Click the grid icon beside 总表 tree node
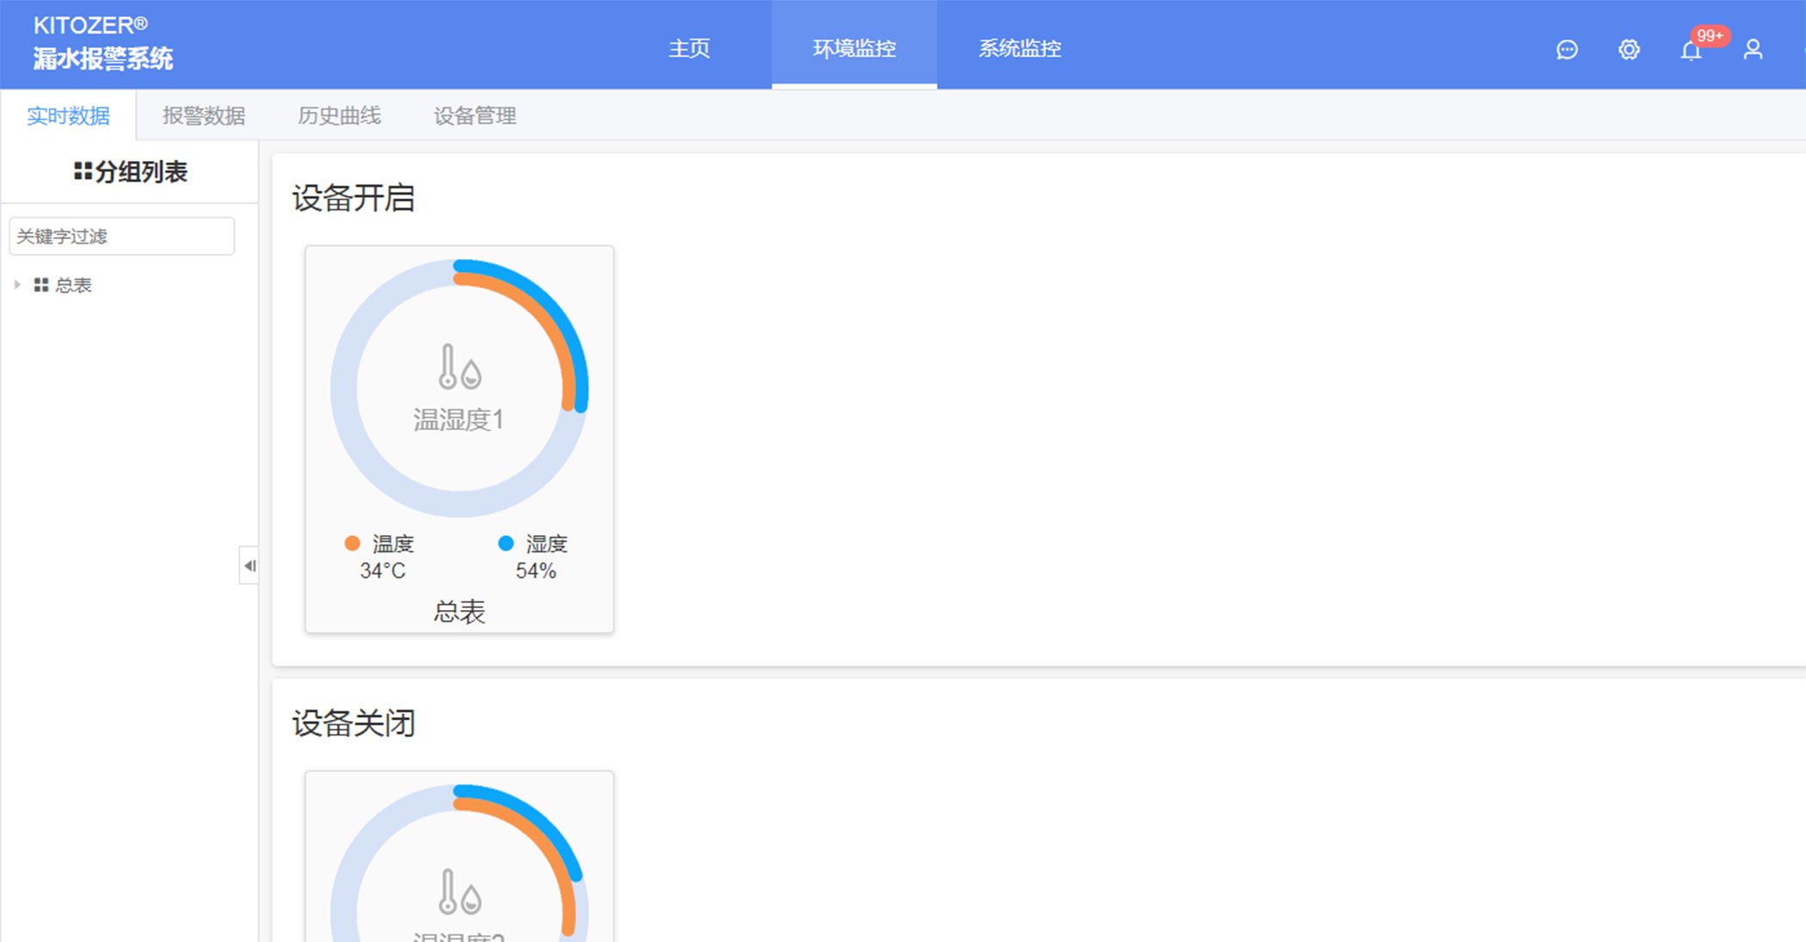Screen dimensions: 1806x942 (x=40, y=285)
